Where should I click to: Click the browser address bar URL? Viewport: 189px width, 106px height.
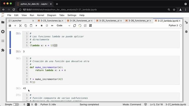point(60,10)
